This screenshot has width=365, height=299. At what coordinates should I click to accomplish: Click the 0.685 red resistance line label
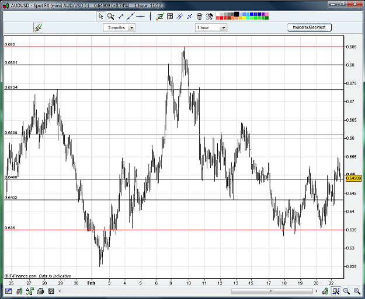click(10, 44)
